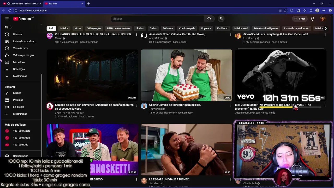The image size is (334, 188).
Task: Select the Videojuegos filter chip
Action: (94, 28)
